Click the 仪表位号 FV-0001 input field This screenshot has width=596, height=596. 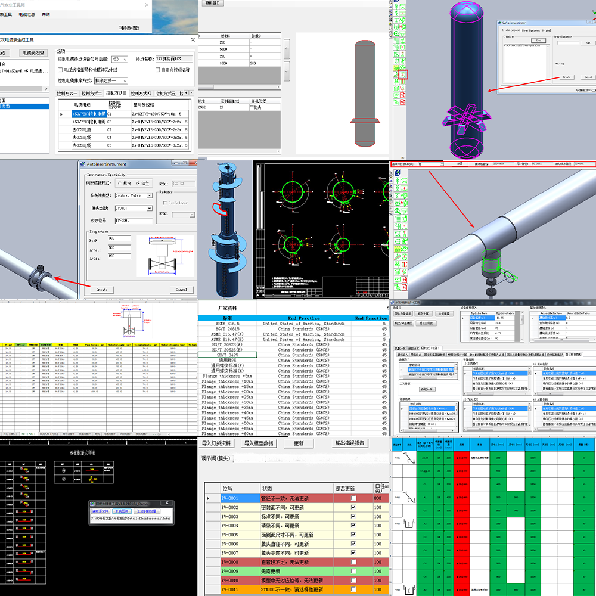coord(134,221)
